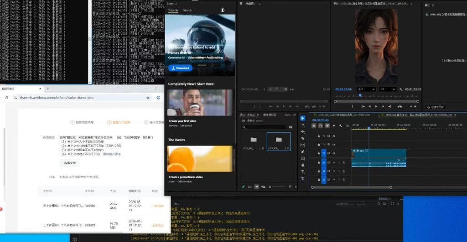Open Program monitor settings wrench

401,89
